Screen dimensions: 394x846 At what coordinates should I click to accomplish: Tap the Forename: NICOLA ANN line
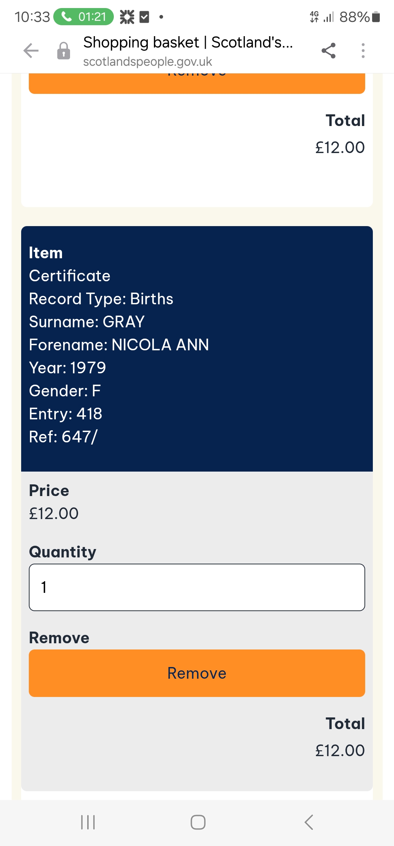click(x=119, y=344)
